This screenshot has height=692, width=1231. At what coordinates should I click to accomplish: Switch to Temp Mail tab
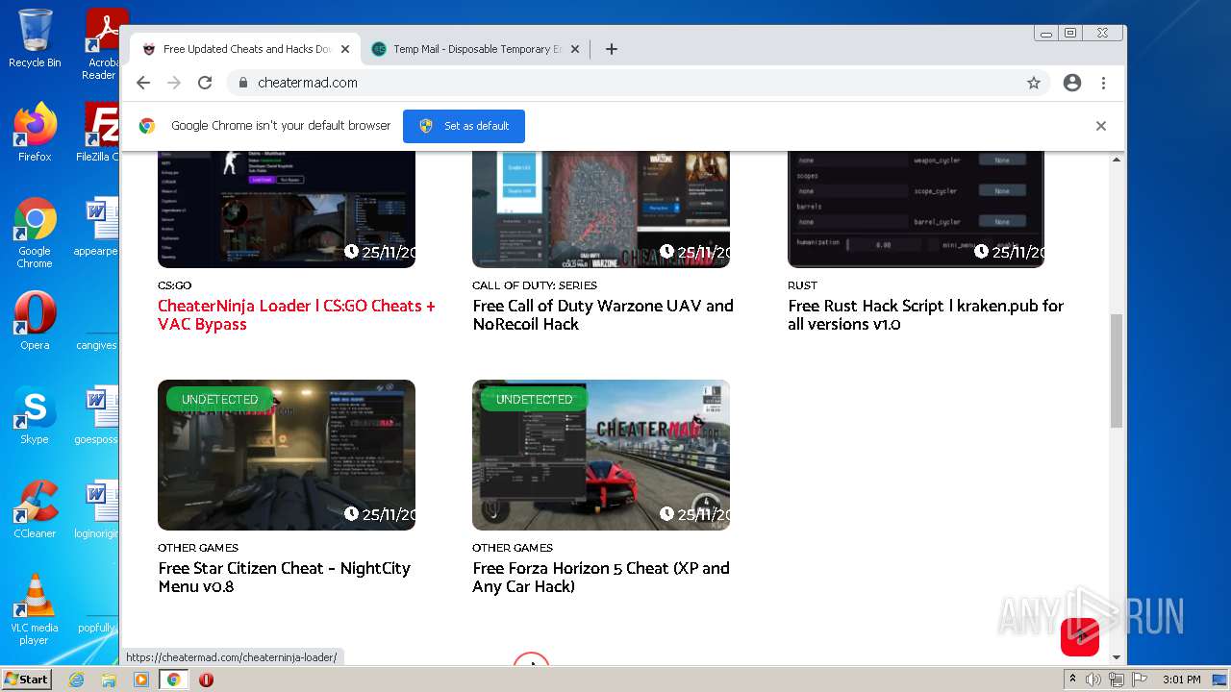[476, 49]
